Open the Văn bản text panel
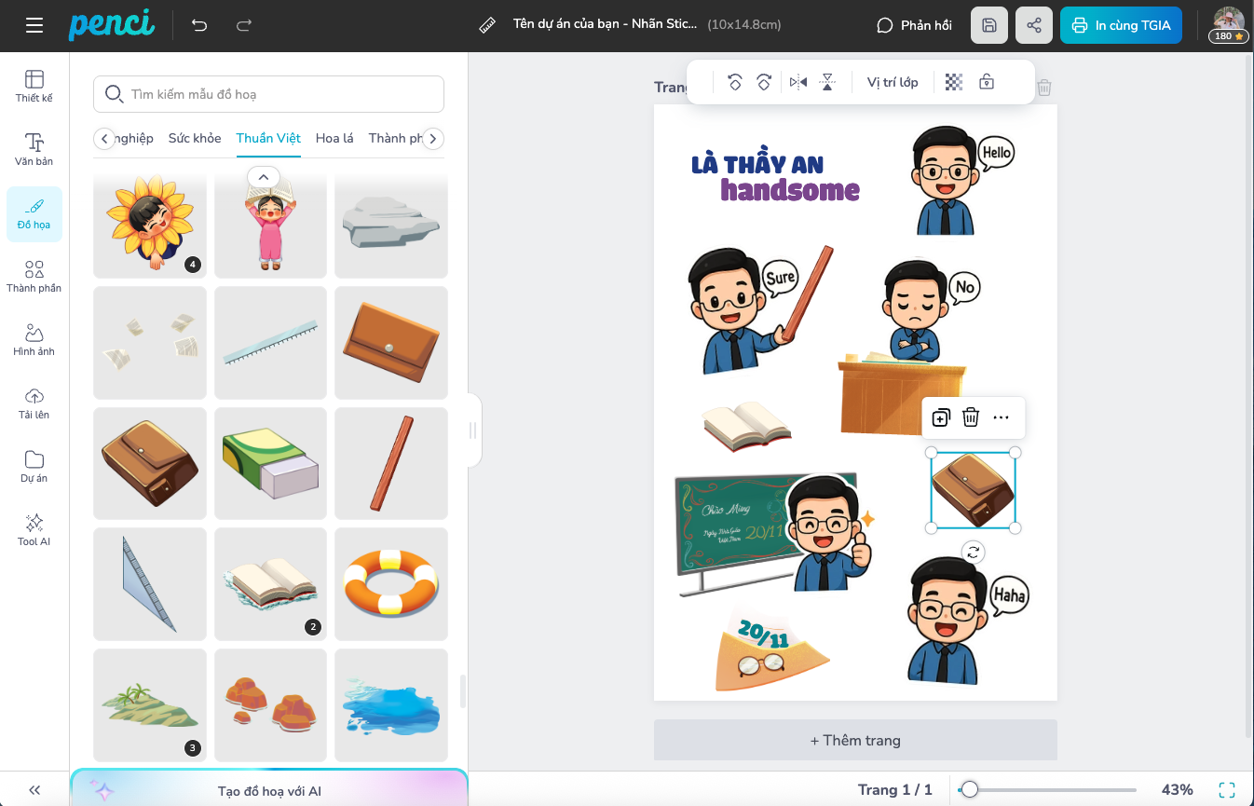Viewport: 1254px width, 806px height. (x=34, y=149)
